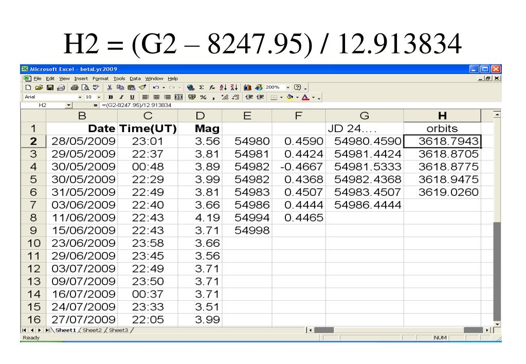Align cell text right

[168, 97]
